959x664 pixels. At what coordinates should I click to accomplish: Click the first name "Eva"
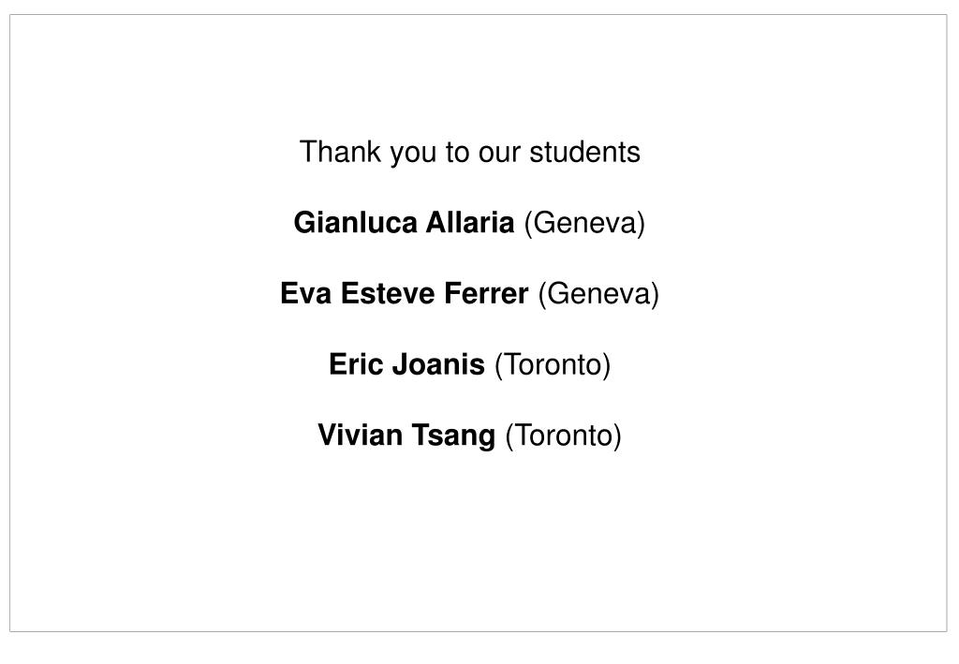pos(306,293)
